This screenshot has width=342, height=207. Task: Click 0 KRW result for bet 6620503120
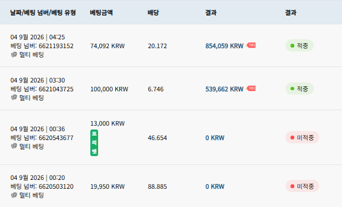215,187
